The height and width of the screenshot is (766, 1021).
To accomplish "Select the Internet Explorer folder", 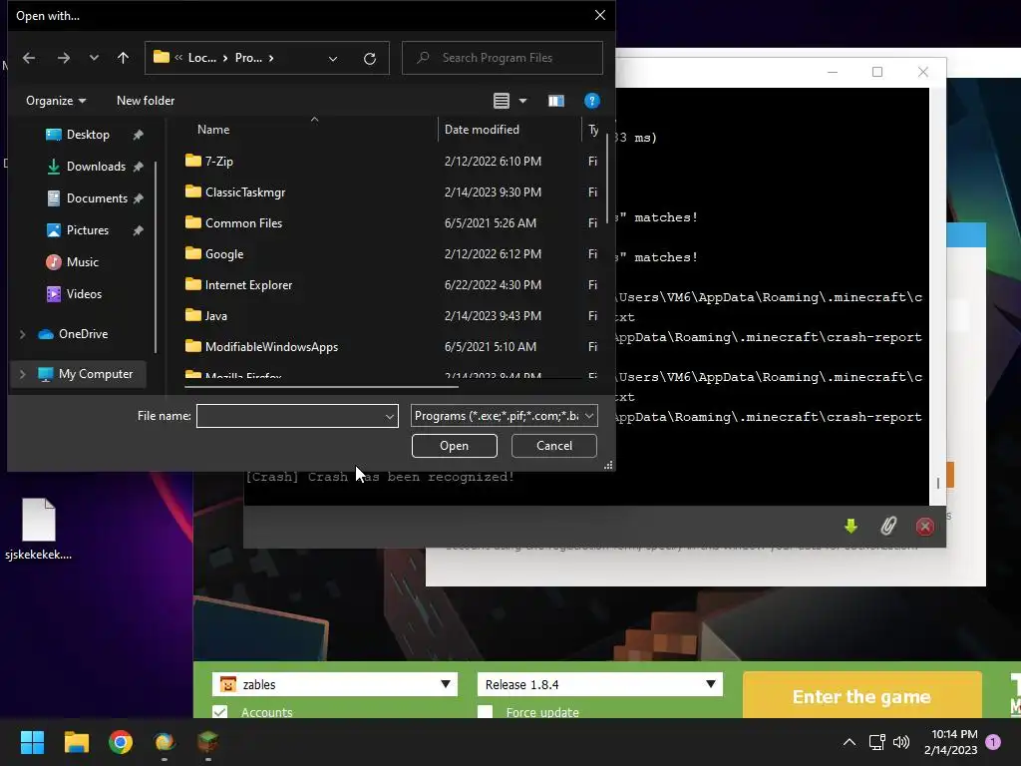I will coord(248,285).
